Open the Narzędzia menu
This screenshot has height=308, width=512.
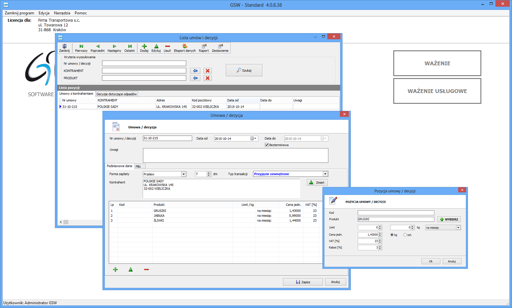coord(62,13)
